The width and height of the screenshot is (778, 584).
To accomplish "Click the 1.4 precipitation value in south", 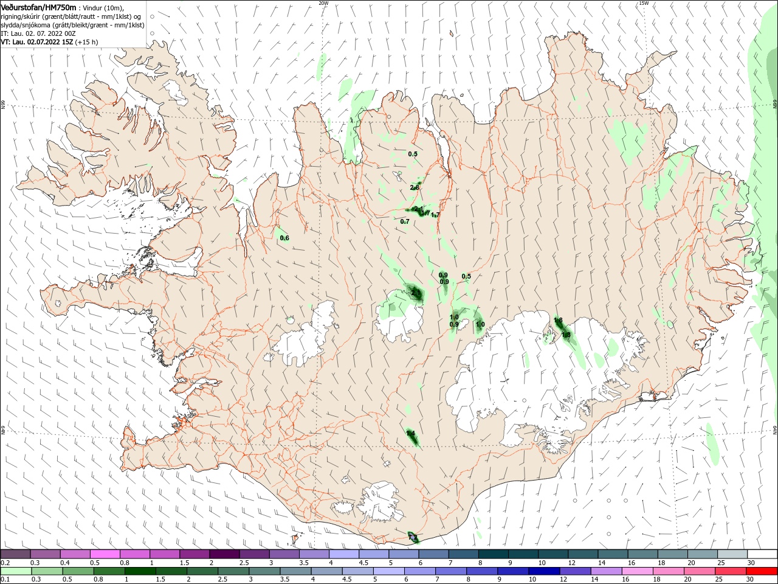I will [x=410, y=433].
